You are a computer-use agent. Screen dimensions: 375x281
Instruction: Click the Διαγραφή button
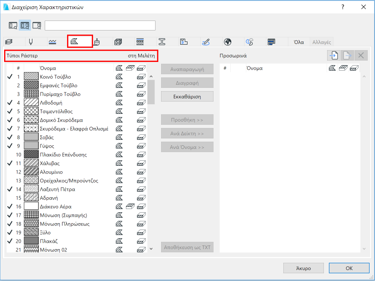pos(187,83)
